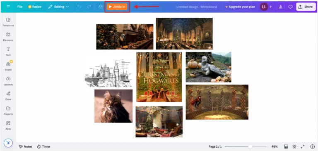Open the Uploads panel

coord(8,81)
